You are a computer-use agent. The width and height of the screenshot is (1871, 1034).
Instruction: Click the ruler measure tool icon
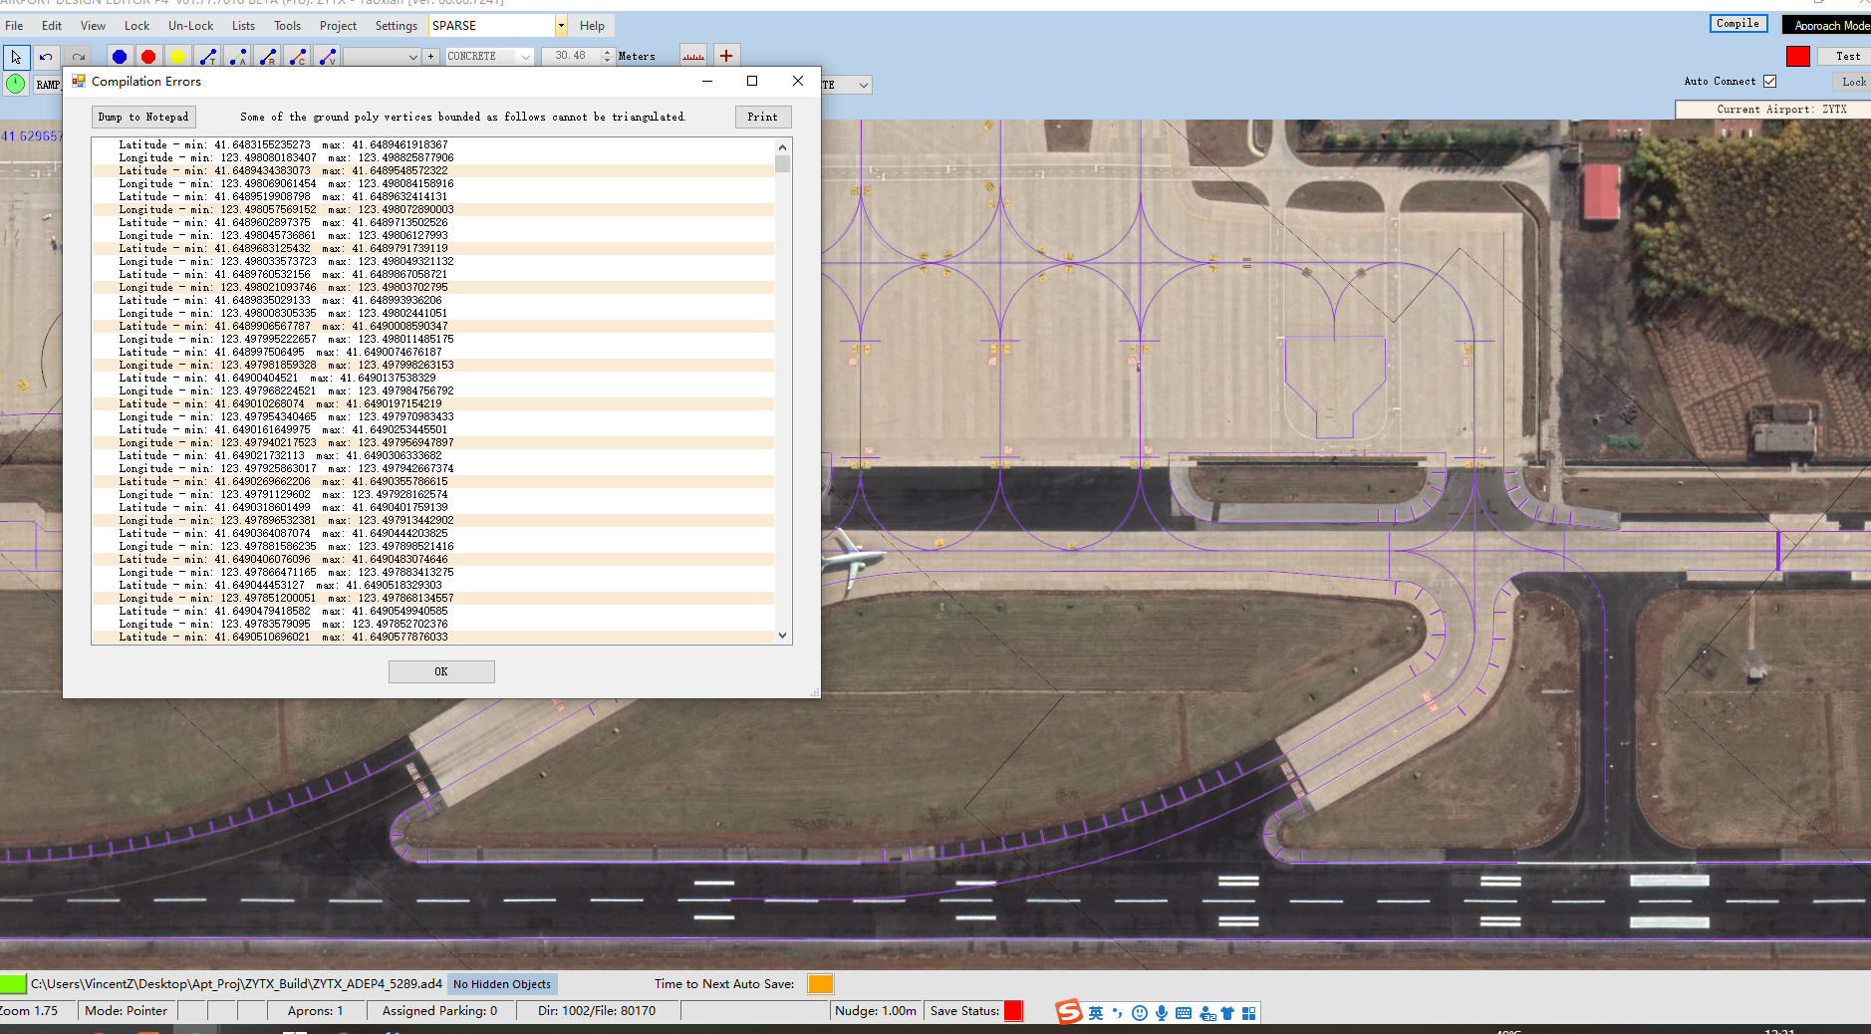point(693,57)
